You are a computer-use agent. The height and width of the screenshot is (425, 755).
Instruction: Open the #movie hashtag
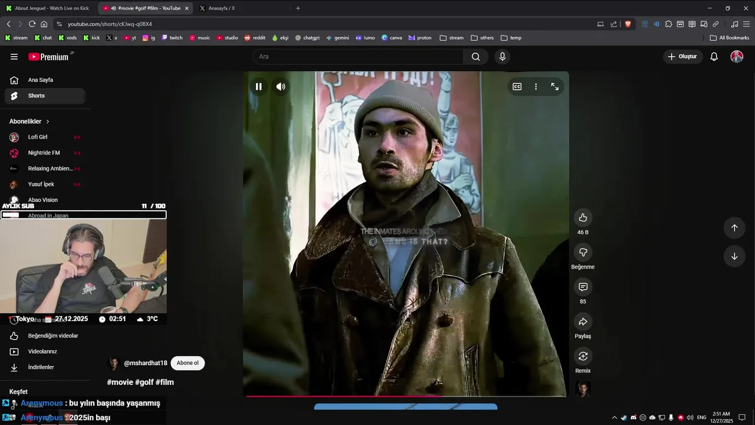(120, 382)
